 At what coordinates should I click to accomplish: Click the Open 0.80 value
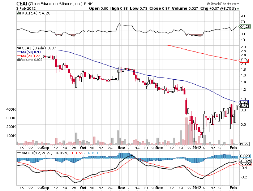[99, 8]
